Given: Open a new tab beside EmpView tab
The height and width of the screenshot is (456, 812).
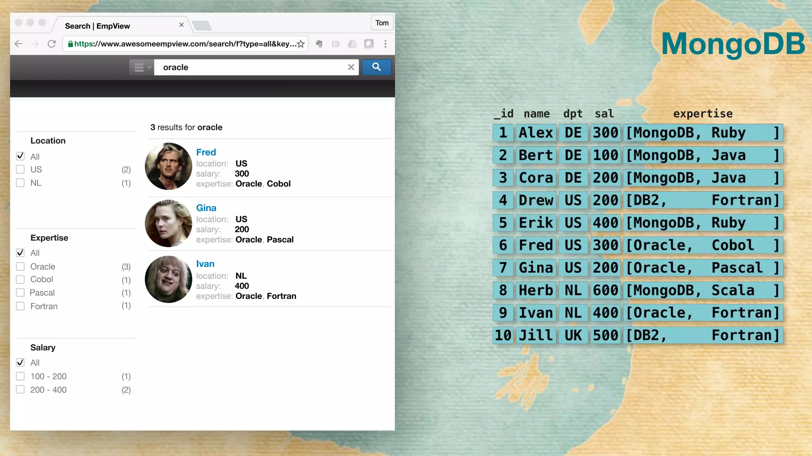Looking at the screenshot, I should point(202,26).
